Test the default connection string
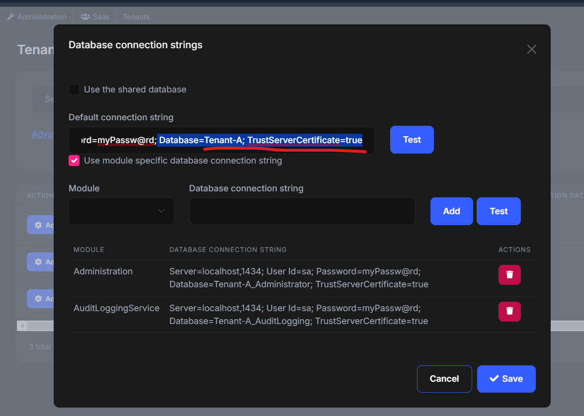 coord(412,140)
